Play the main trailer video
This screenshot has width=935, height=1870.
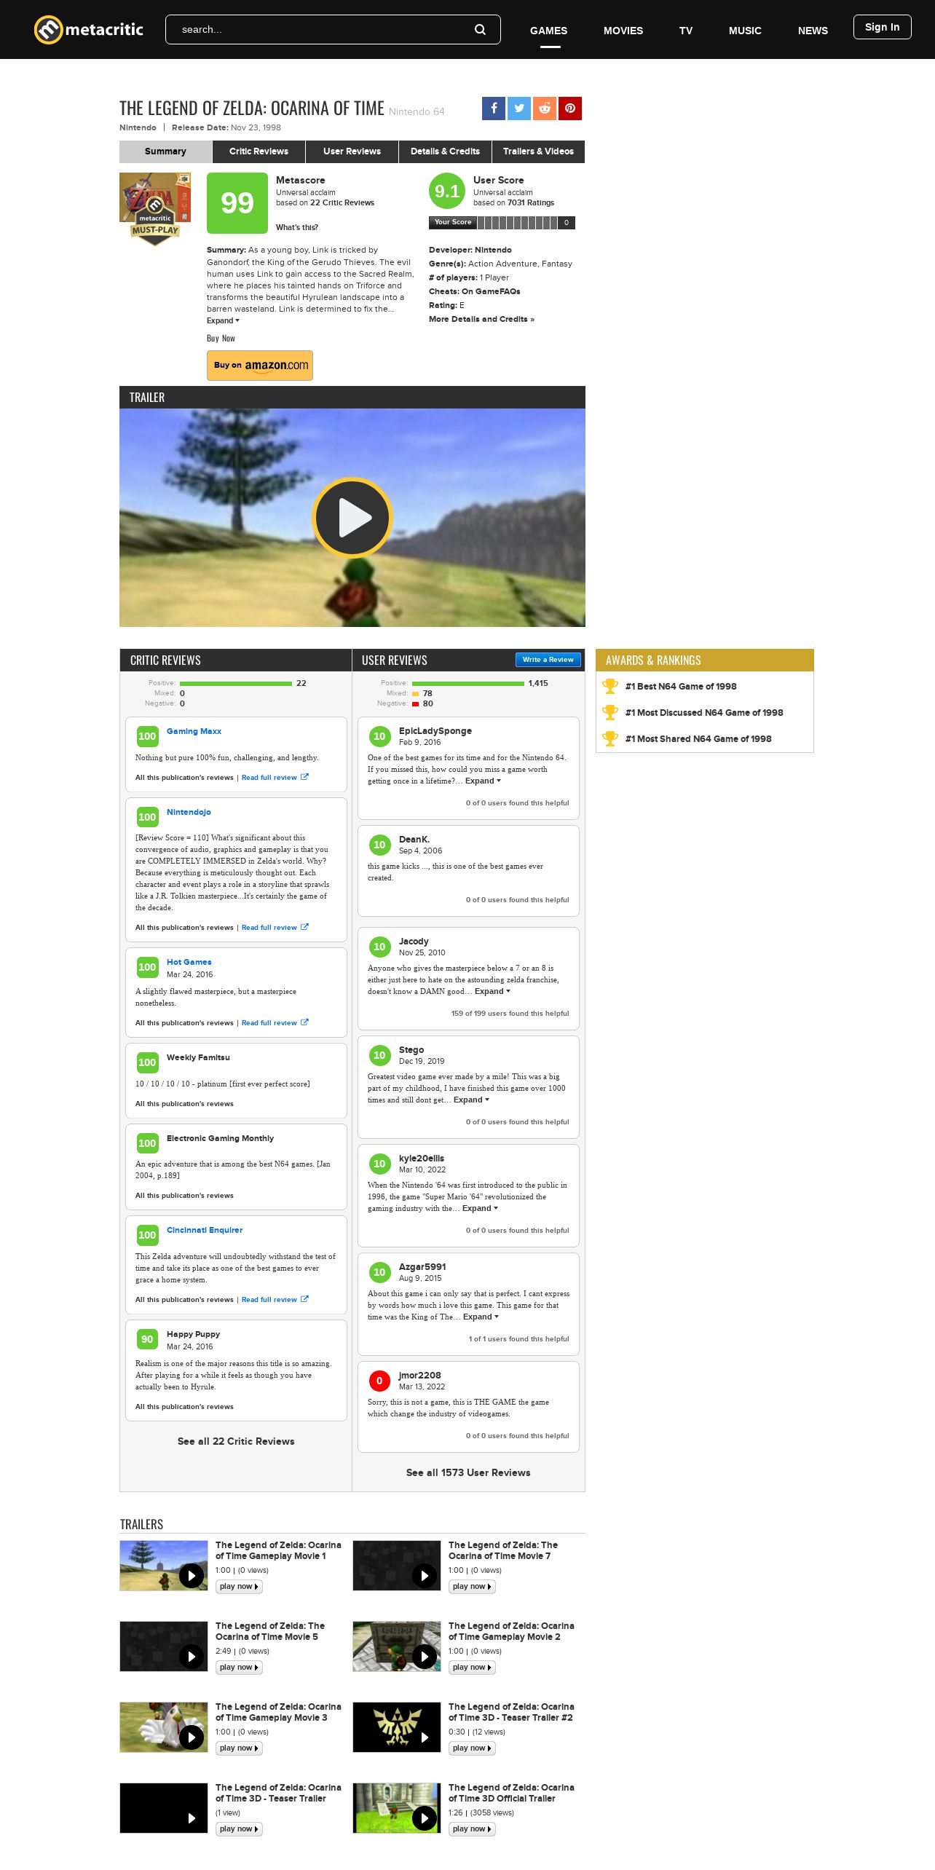pyautogui.click(x=352, y=518)
